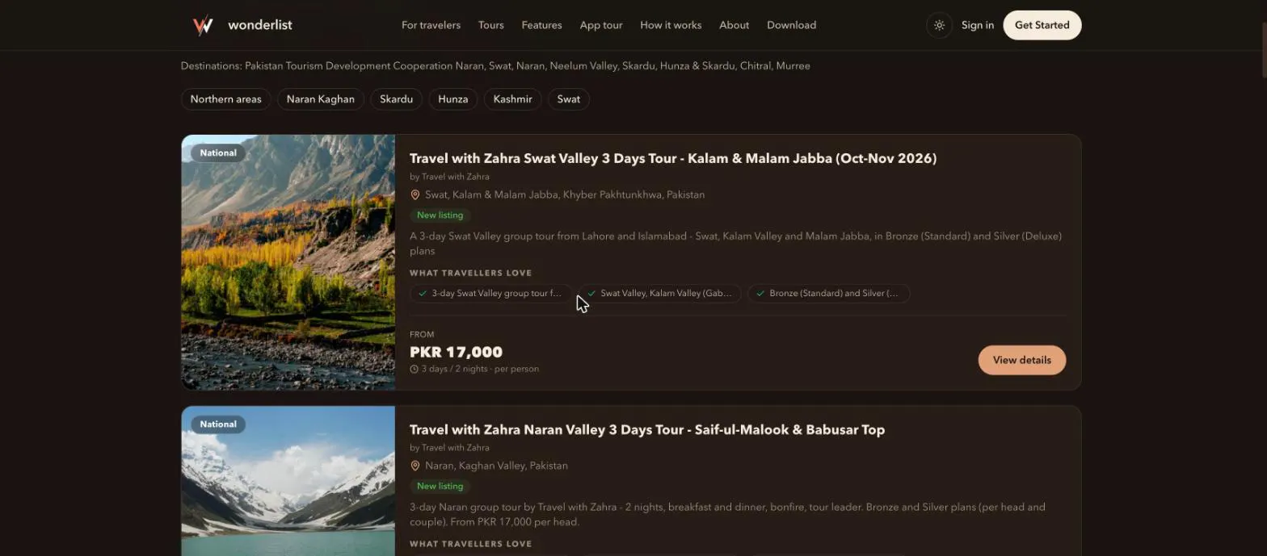This screenshot has height=556, width=1267.
Task: Select the Northern areas filter chip
Action: pos(225,99)
